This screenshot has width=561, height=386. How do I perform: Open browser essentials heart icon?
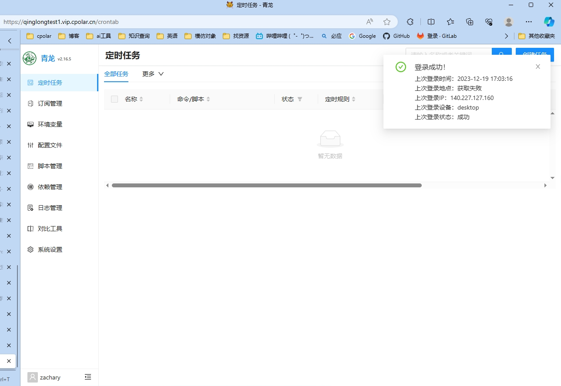click(x=489, y=22)
